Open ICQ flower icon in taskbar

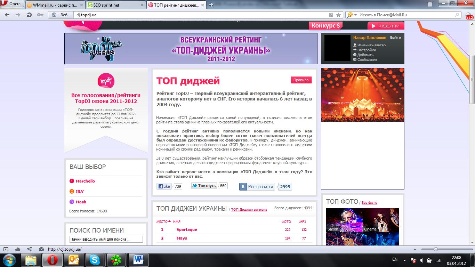(x=116, y=260)
